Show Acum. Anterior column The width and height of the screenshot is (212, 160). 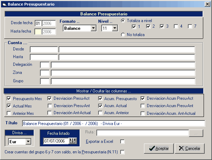(100, 113)
